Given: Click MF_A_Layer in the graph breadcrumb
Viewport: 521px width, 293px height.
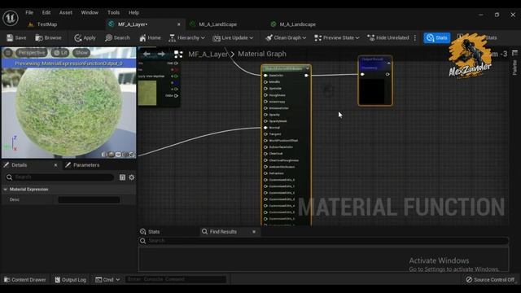Looking at the screenshot, I should (208, 54).
